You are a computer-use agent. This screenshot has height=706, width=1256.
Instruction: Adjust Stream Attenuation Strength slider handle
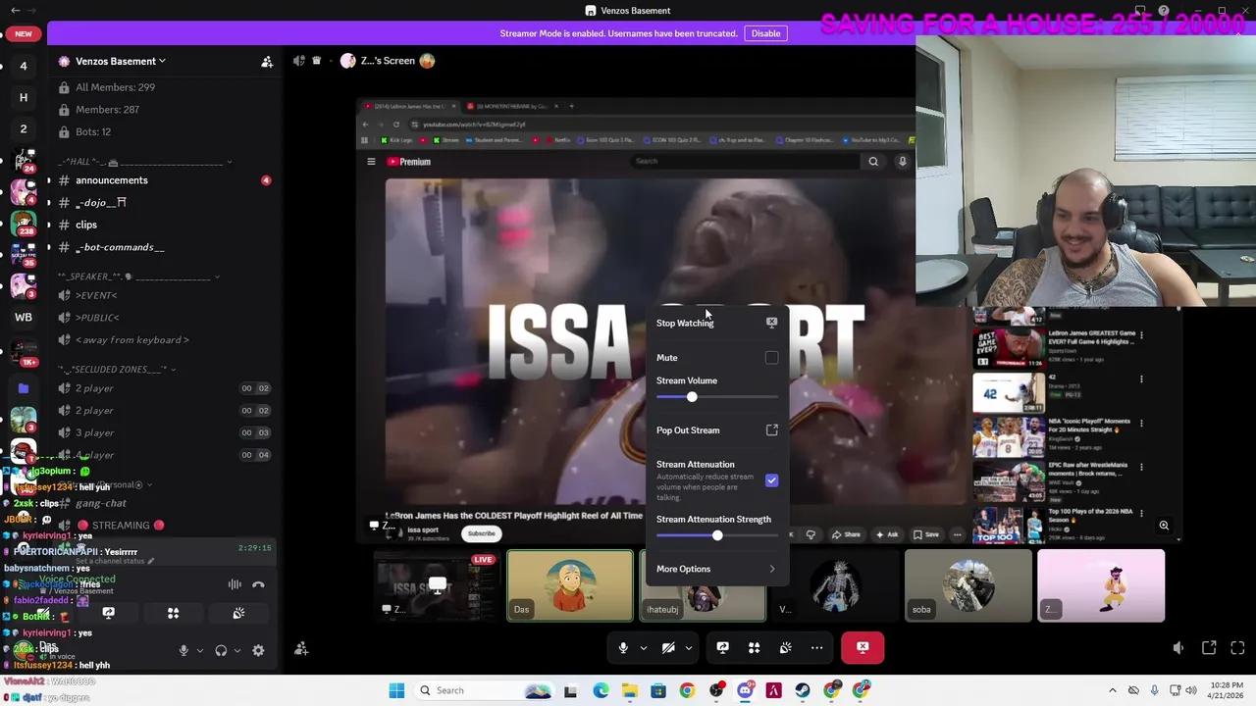tap(717, 535)
